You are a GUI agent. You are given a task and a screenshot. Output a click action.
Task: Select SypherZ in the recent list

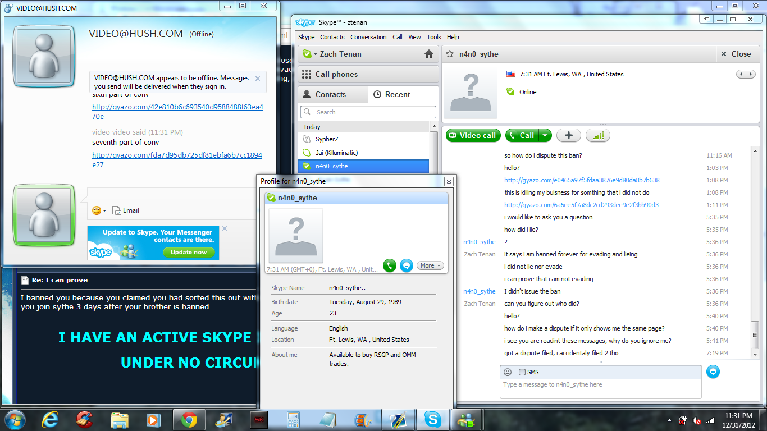click(x=364, y=139)
